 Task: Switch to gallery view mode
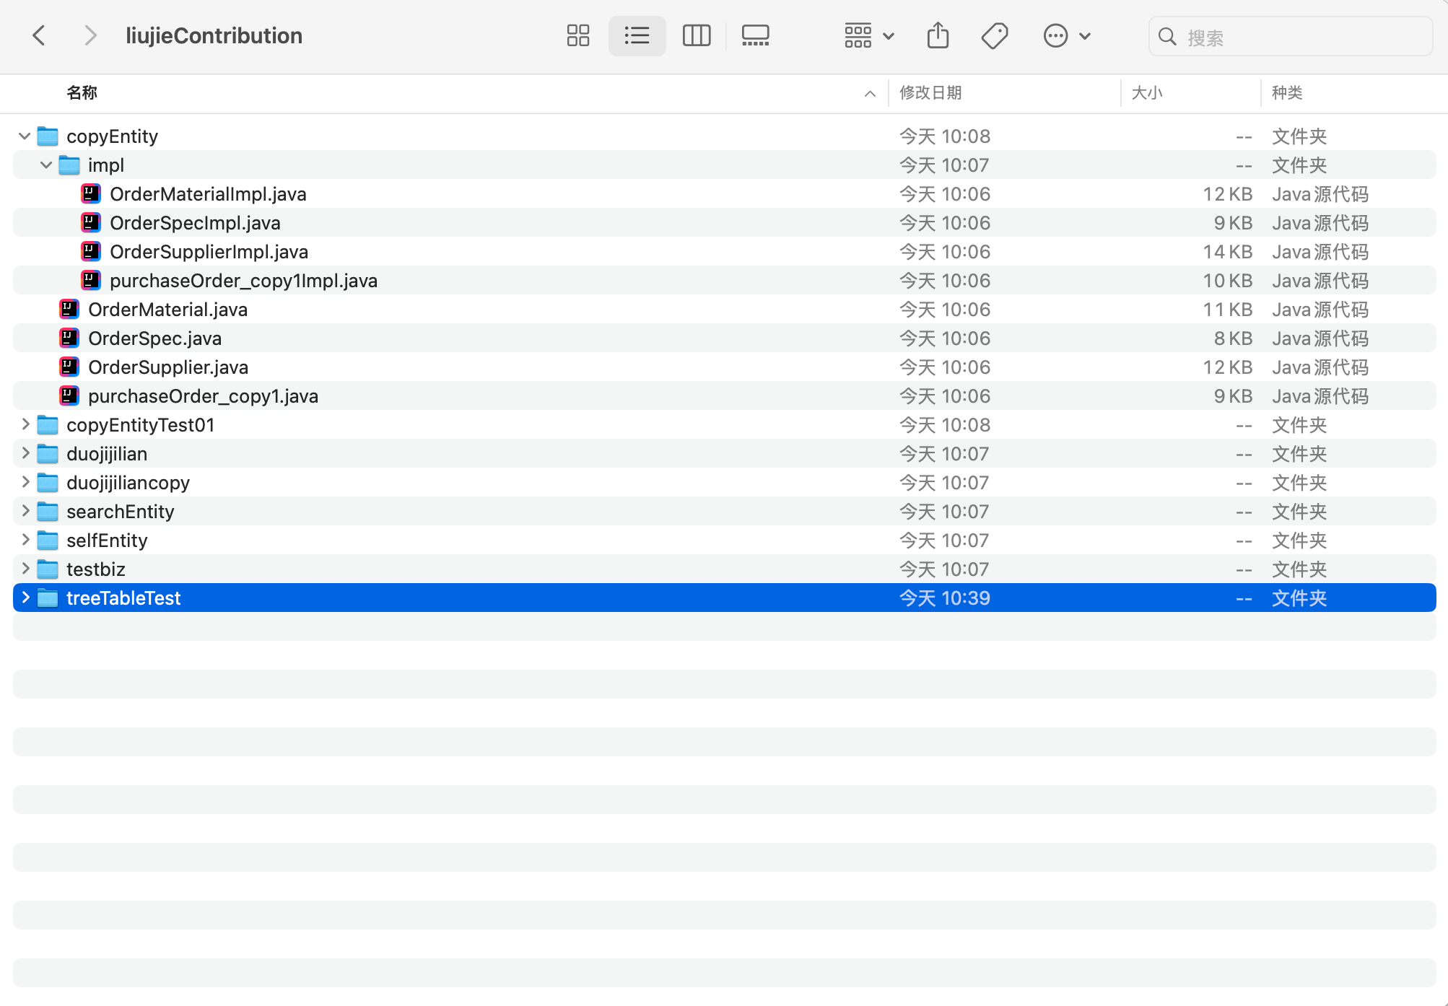755,35
